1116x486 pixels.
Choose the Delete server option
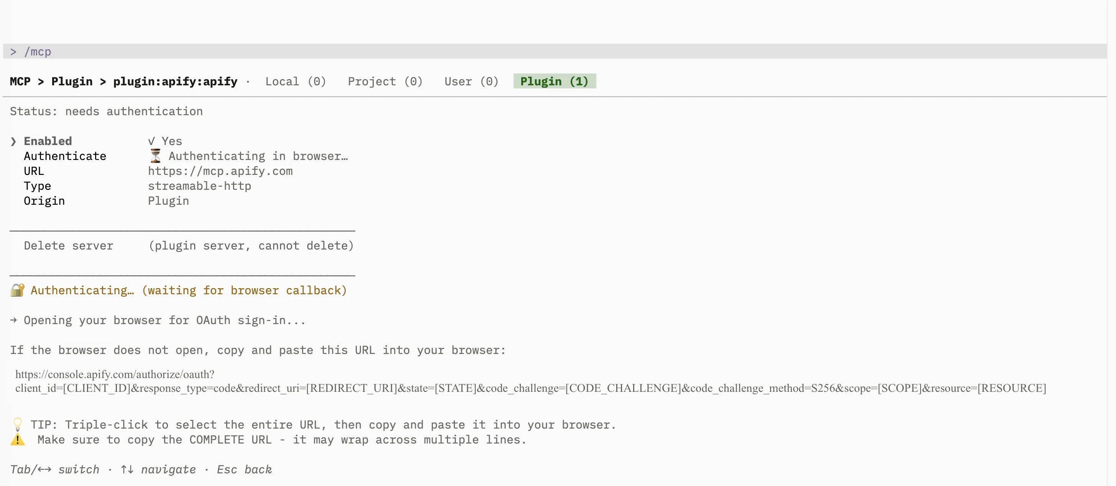69,245
